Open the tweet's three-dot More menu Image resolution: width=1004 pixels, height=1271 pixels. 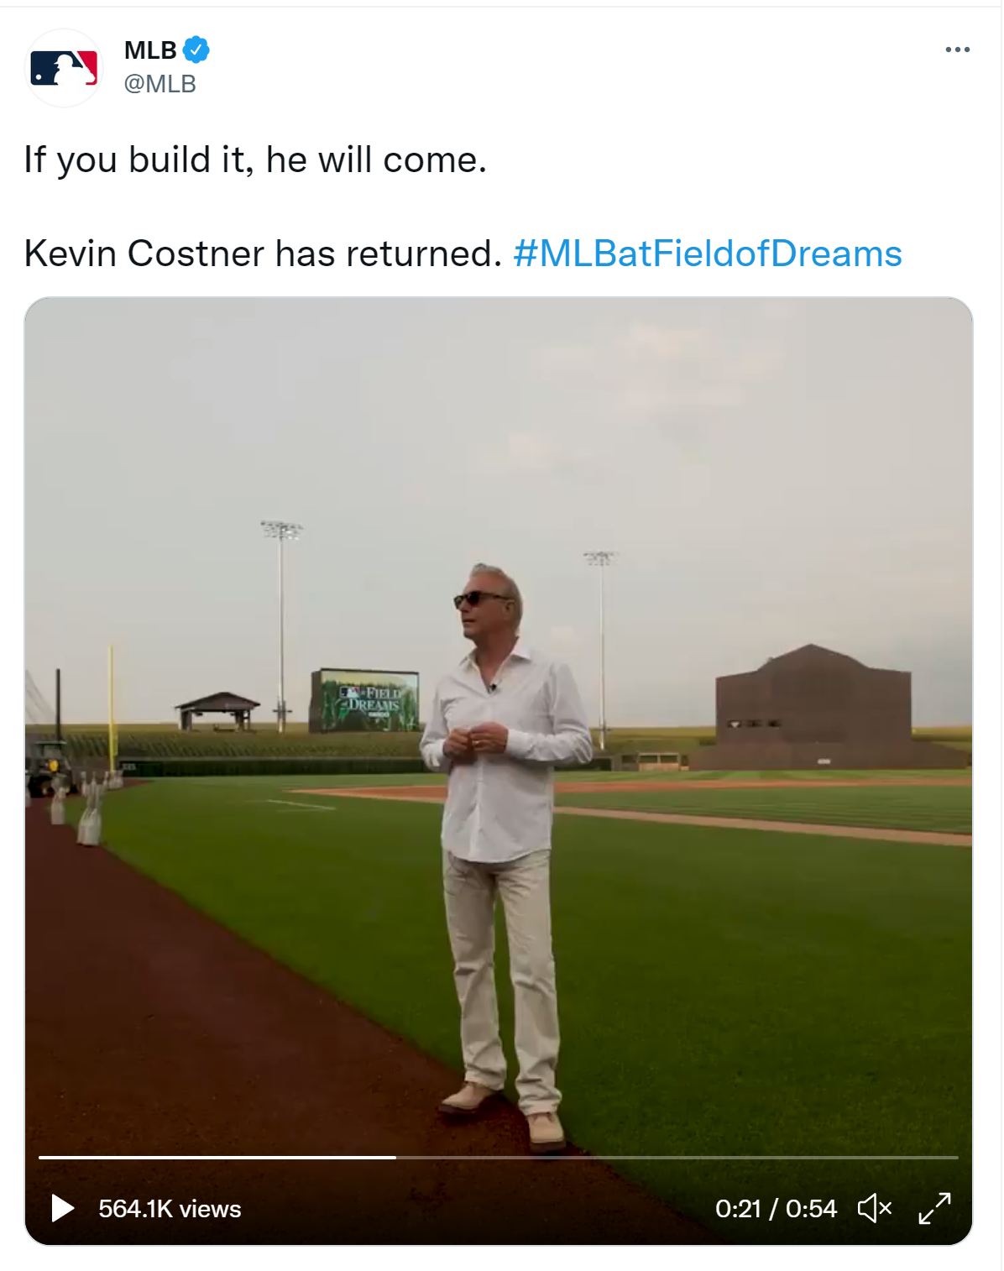click(957, 50)
